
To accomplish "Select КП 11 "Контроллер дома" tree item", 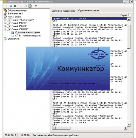I will (x=28, y=36).
